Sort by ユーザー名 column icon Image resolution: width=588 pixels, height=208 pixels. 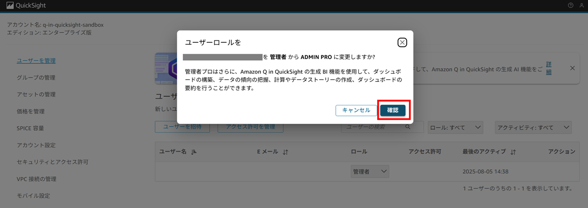pyautogui.click(x=194, y=152)
